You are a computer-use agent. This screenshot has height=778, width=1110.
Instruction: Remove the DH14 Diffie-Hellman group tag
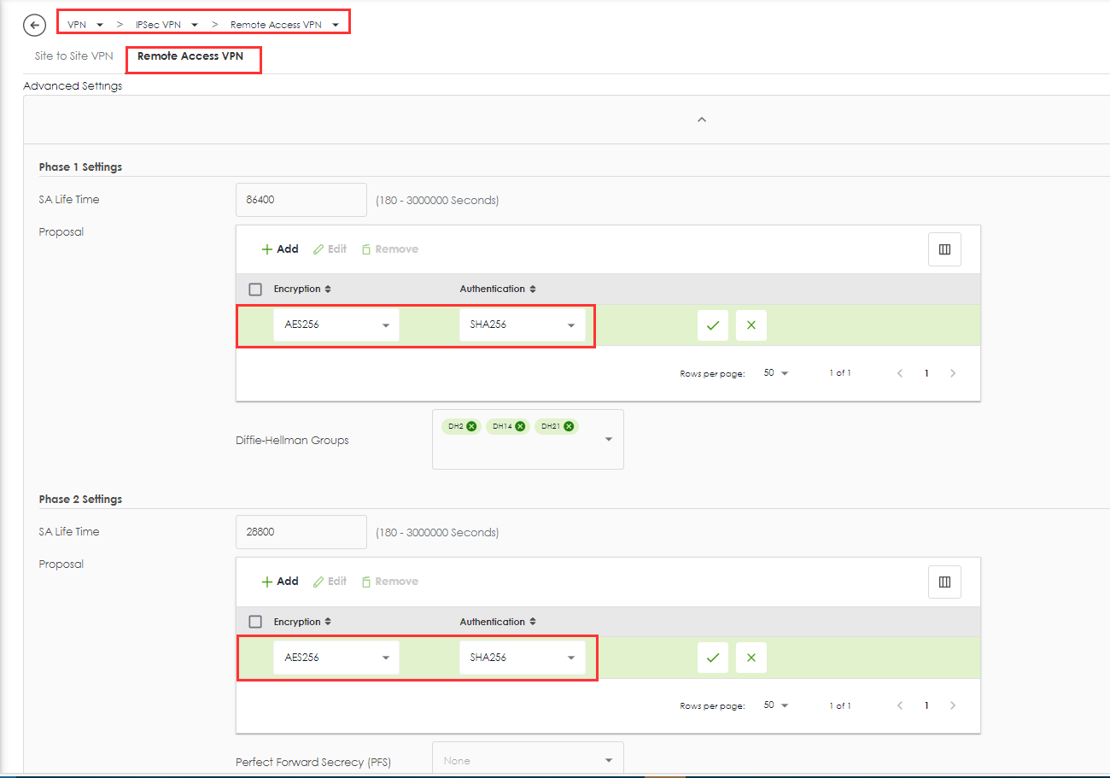[522, 425]
